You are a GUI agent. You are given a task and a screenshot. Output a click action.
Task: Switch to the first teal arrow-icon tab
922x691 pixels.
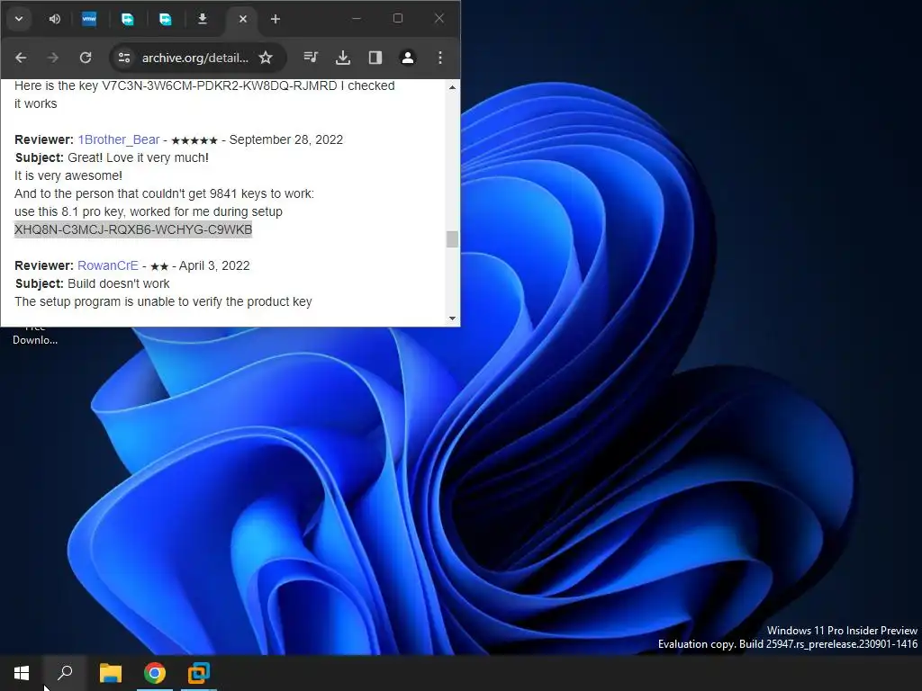coord(127,20)
